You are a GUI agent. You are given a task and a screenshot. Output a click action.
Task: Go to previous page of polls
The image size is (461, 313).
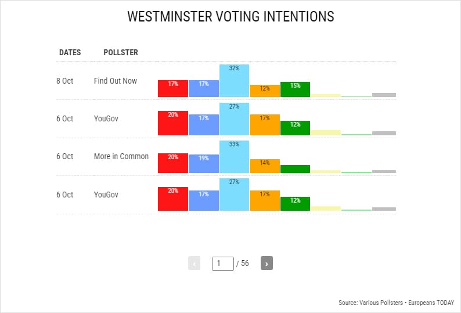pos(194,263)
